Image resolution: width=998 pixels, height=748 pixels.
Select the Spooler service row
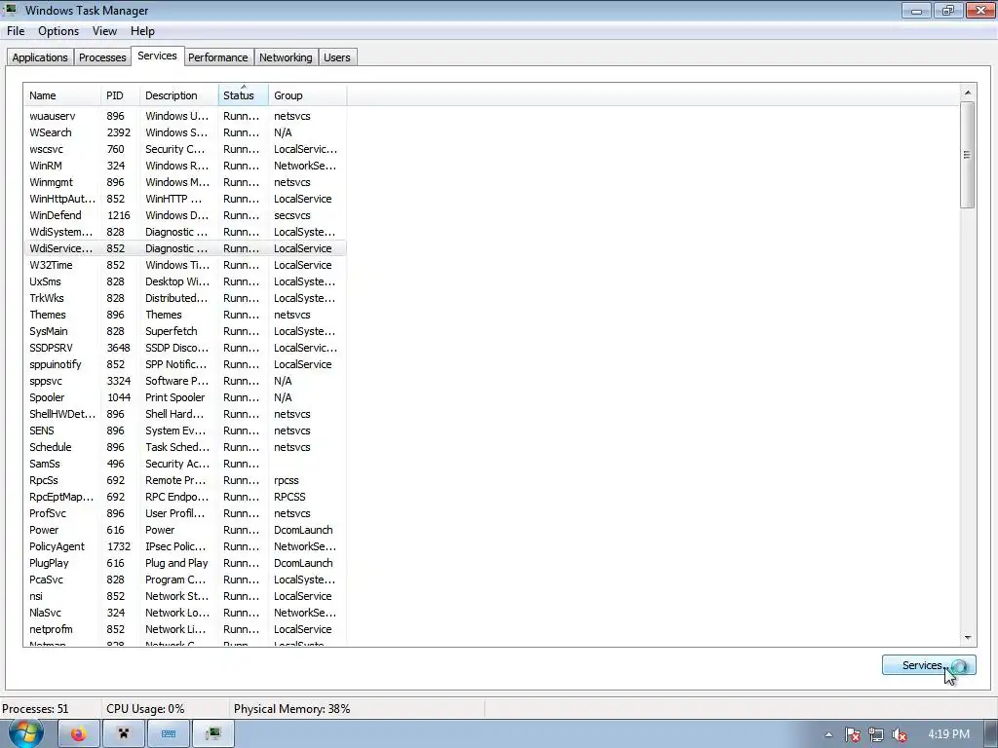click(185, 397)
